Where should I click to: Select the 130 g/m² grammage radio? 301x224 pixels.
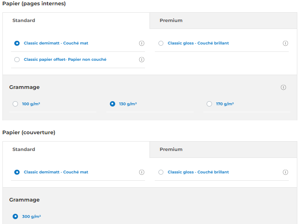pos(112,104)
